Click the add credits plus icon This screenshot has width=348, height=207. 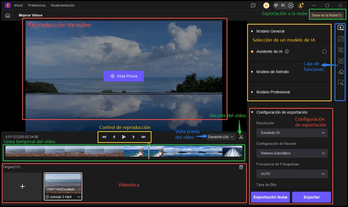(291, 5)
